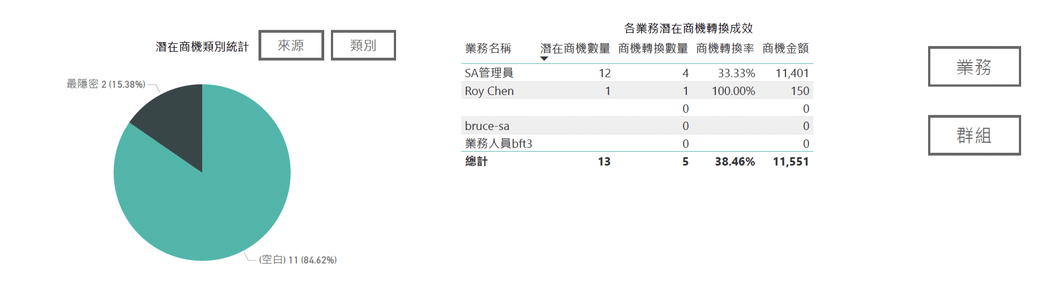The width and height of the screenshot is (1054, 299).
Task: Open the 業務 slicer button
Action: [x=974, y=67]
